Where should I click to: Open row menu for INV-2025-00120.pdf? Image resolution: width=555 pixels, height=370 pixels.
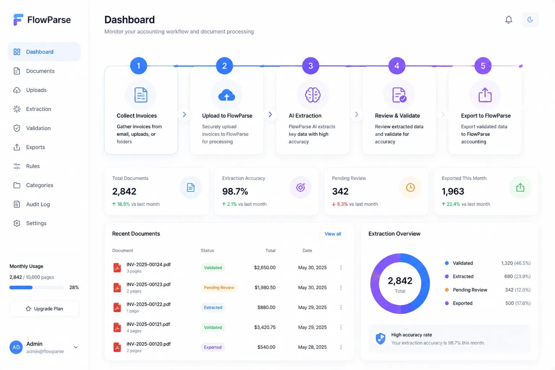coord(341,347)
